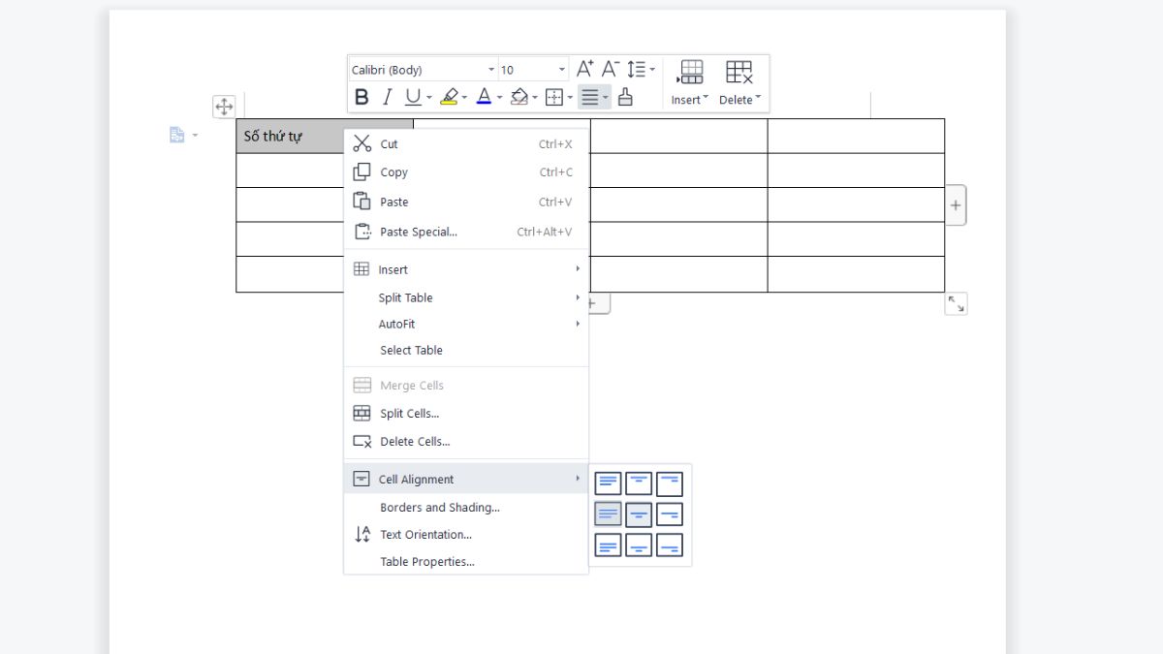Toggle italic formatting in mini toolbar
Screen dimensions: 1163x654
[x=387, y=97]
